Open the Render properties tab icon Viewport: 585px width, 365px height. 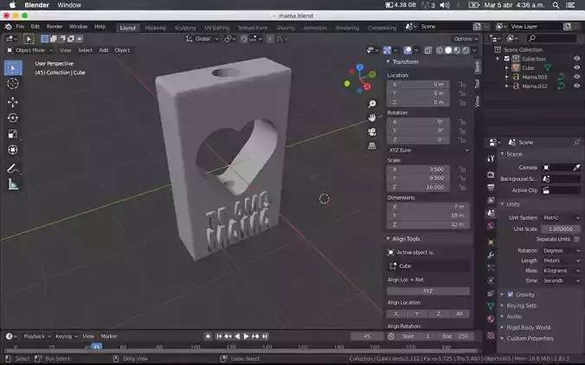(491, 174)
